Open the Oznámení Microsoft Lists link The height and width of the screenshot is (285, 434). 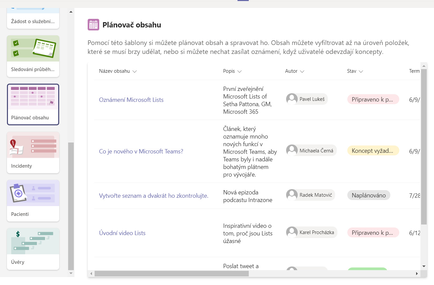pos(131,100)
